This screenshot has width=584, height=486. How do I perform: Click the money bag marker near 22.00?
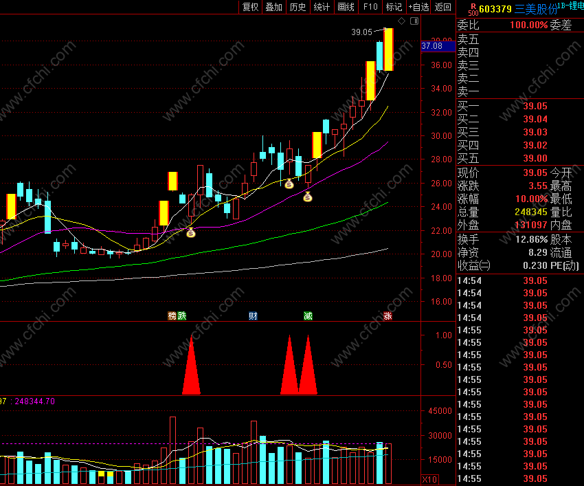tap(191, 233)
